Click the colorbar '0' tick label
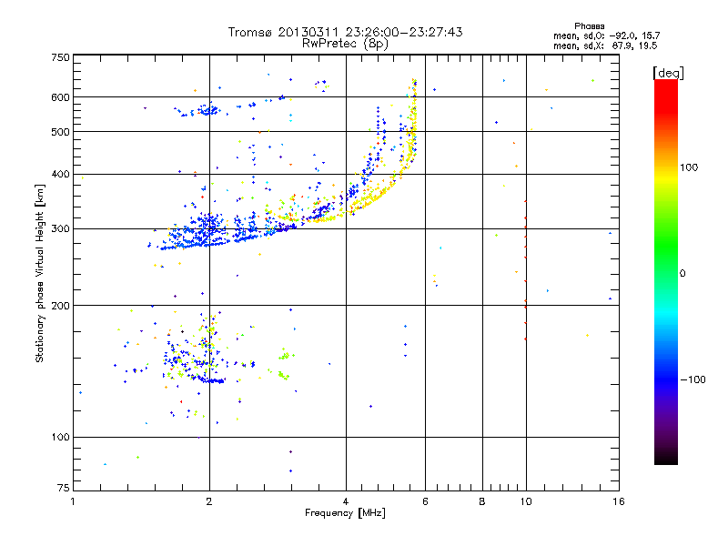Viewport: 728px width, 546px height. tap(682, 274)
